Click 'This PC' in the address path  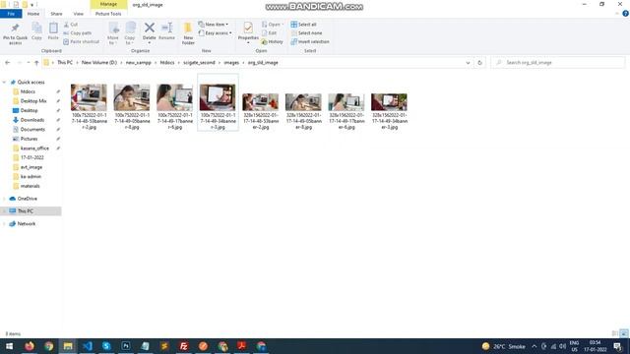[65, 63]
